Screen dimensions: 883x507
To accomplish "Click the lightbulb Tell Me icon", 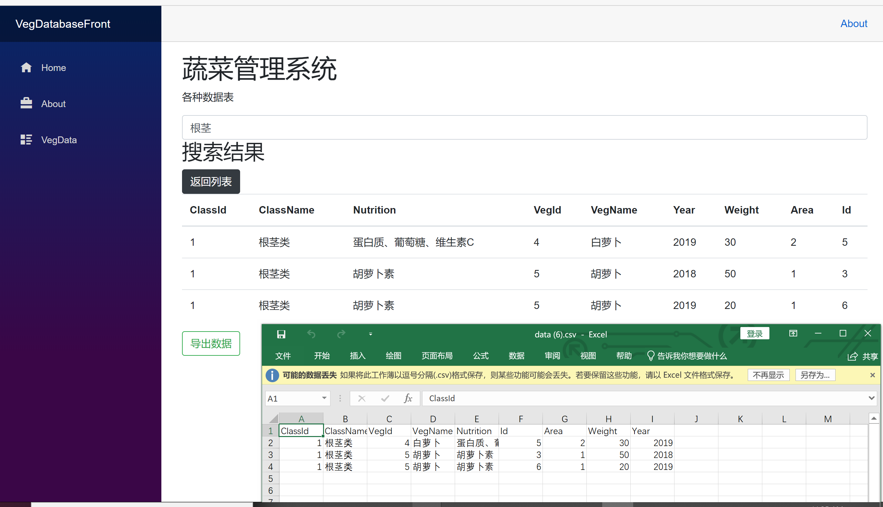I will point(650,356).
